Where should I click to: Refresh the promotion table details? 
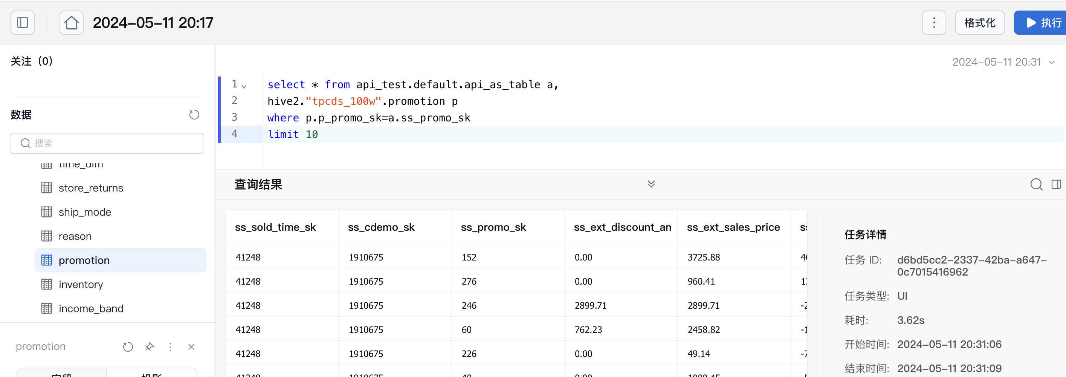tap(128, 347)
